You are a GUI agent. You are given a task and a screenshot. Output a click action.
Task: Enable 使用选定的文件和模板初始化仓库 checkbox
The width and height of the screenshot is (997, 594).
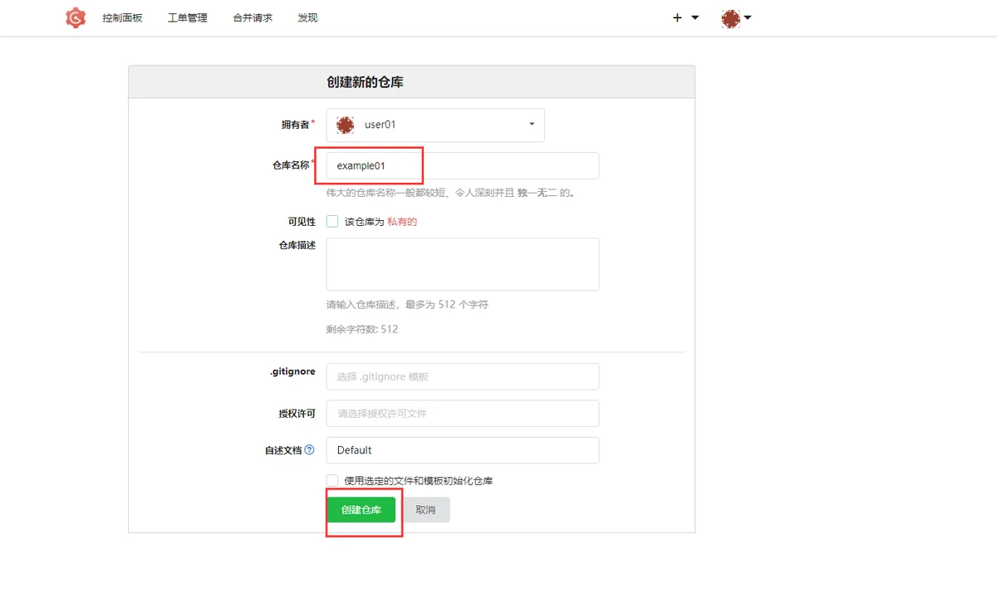[332, 480]
